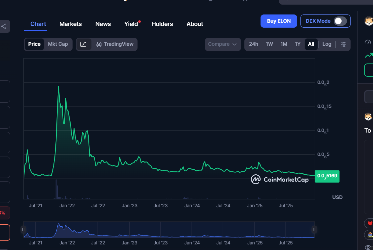Select the 1Y timeframe option
Image resolution: width=373 pixels, height=250 pixels.
click(x=297, y=44)
